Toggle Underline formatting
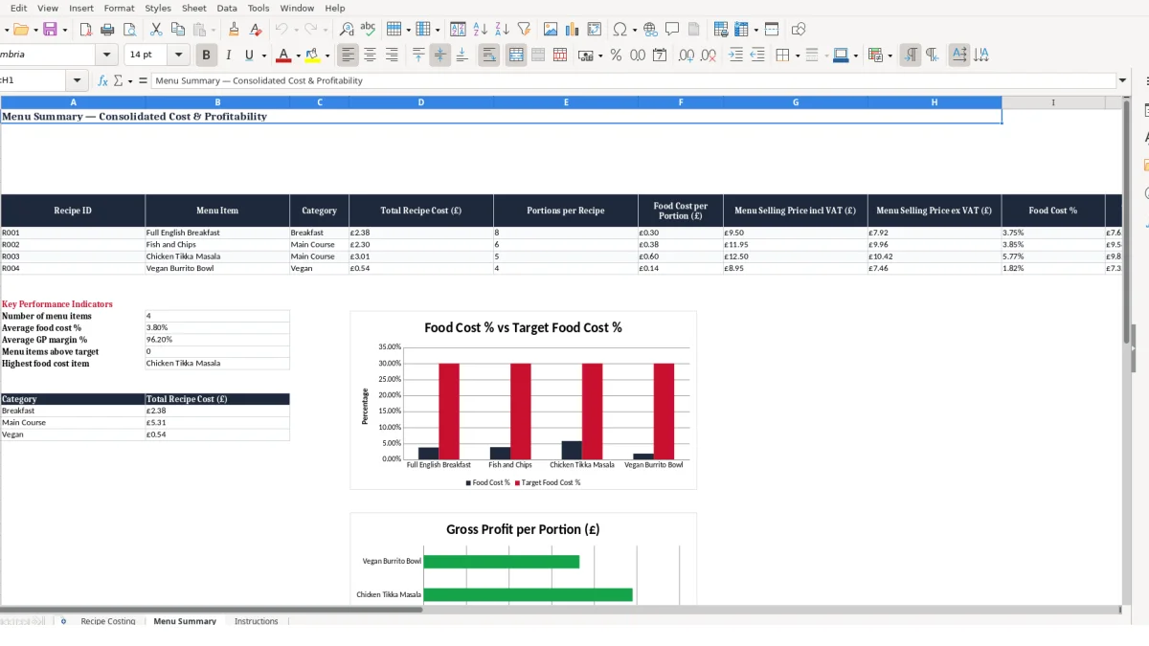The height and width of the screenshot is (646, 1149). pos(250,56)
